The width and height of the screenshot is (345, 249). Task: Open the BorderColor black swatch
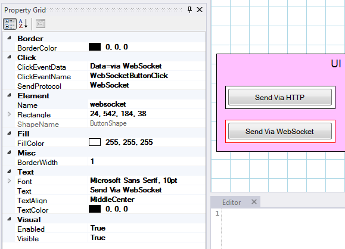95,47
